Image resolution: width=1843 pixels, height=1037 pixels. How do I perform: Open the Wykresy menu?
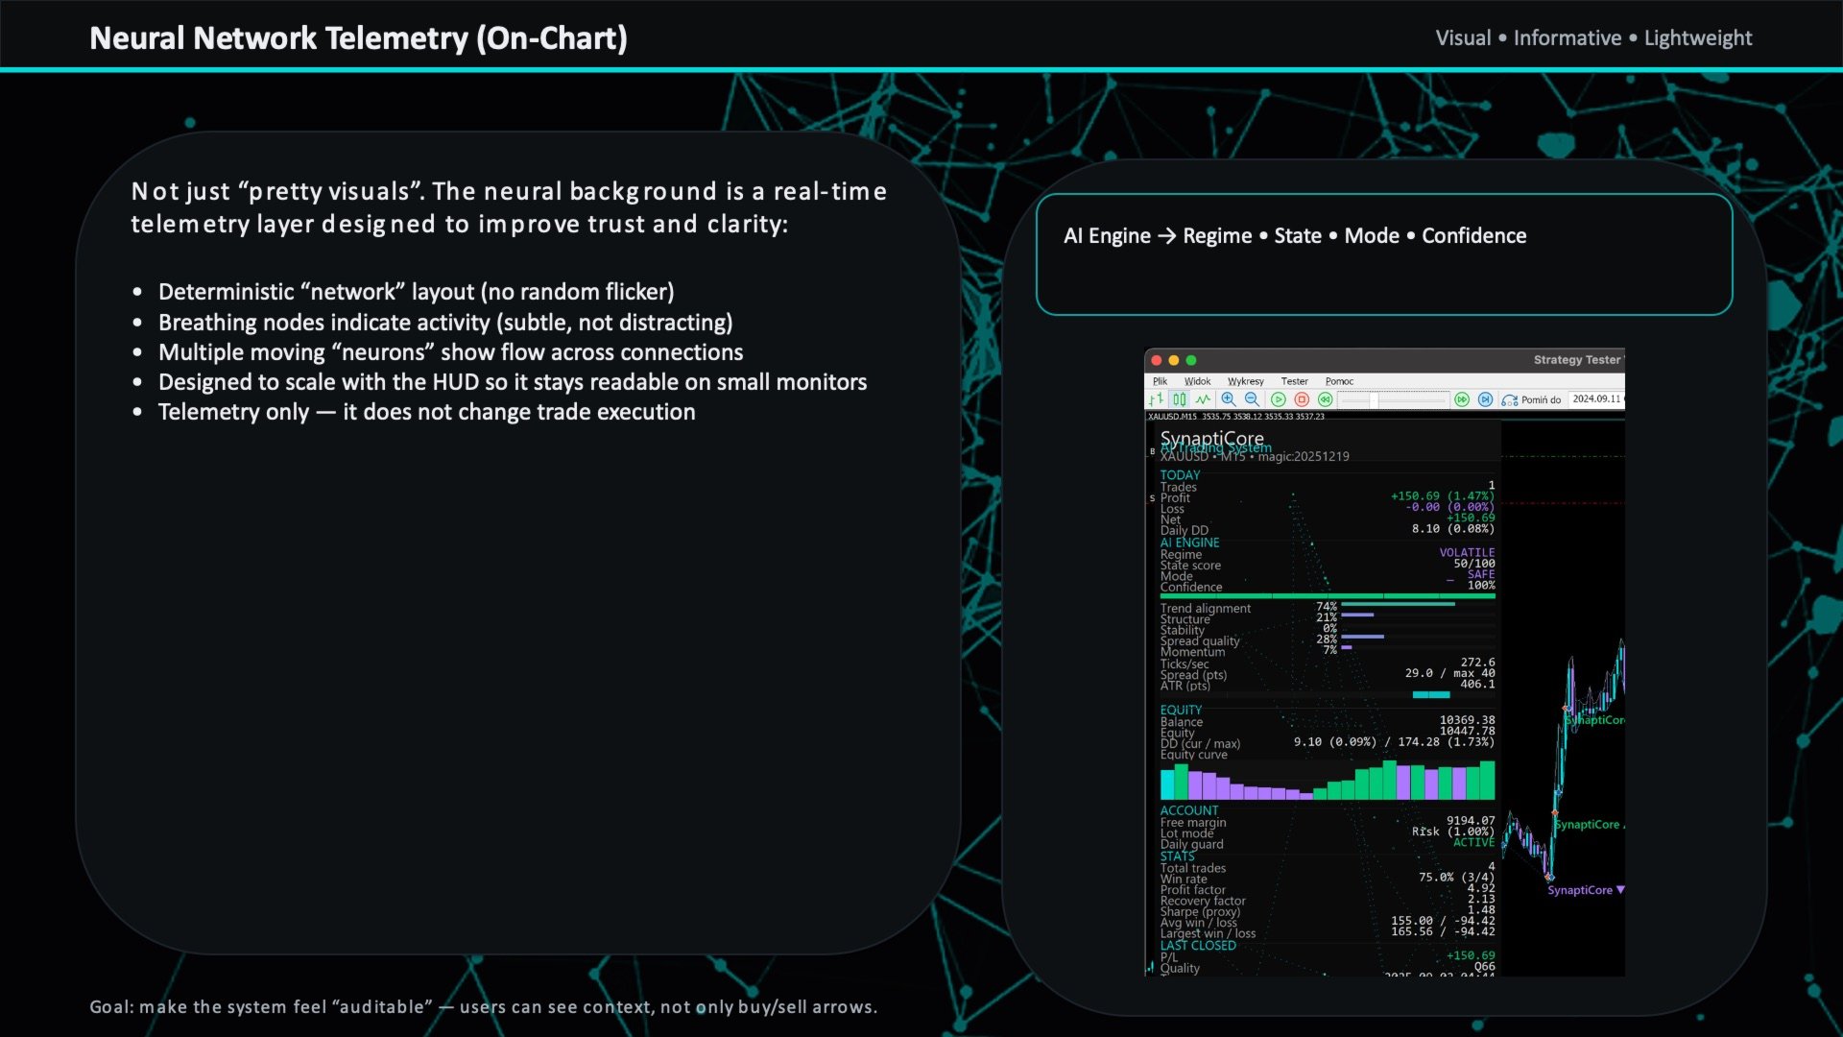coord(1245,381)
